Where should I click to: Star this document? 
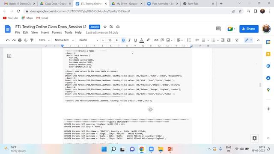tap(105, 27)
